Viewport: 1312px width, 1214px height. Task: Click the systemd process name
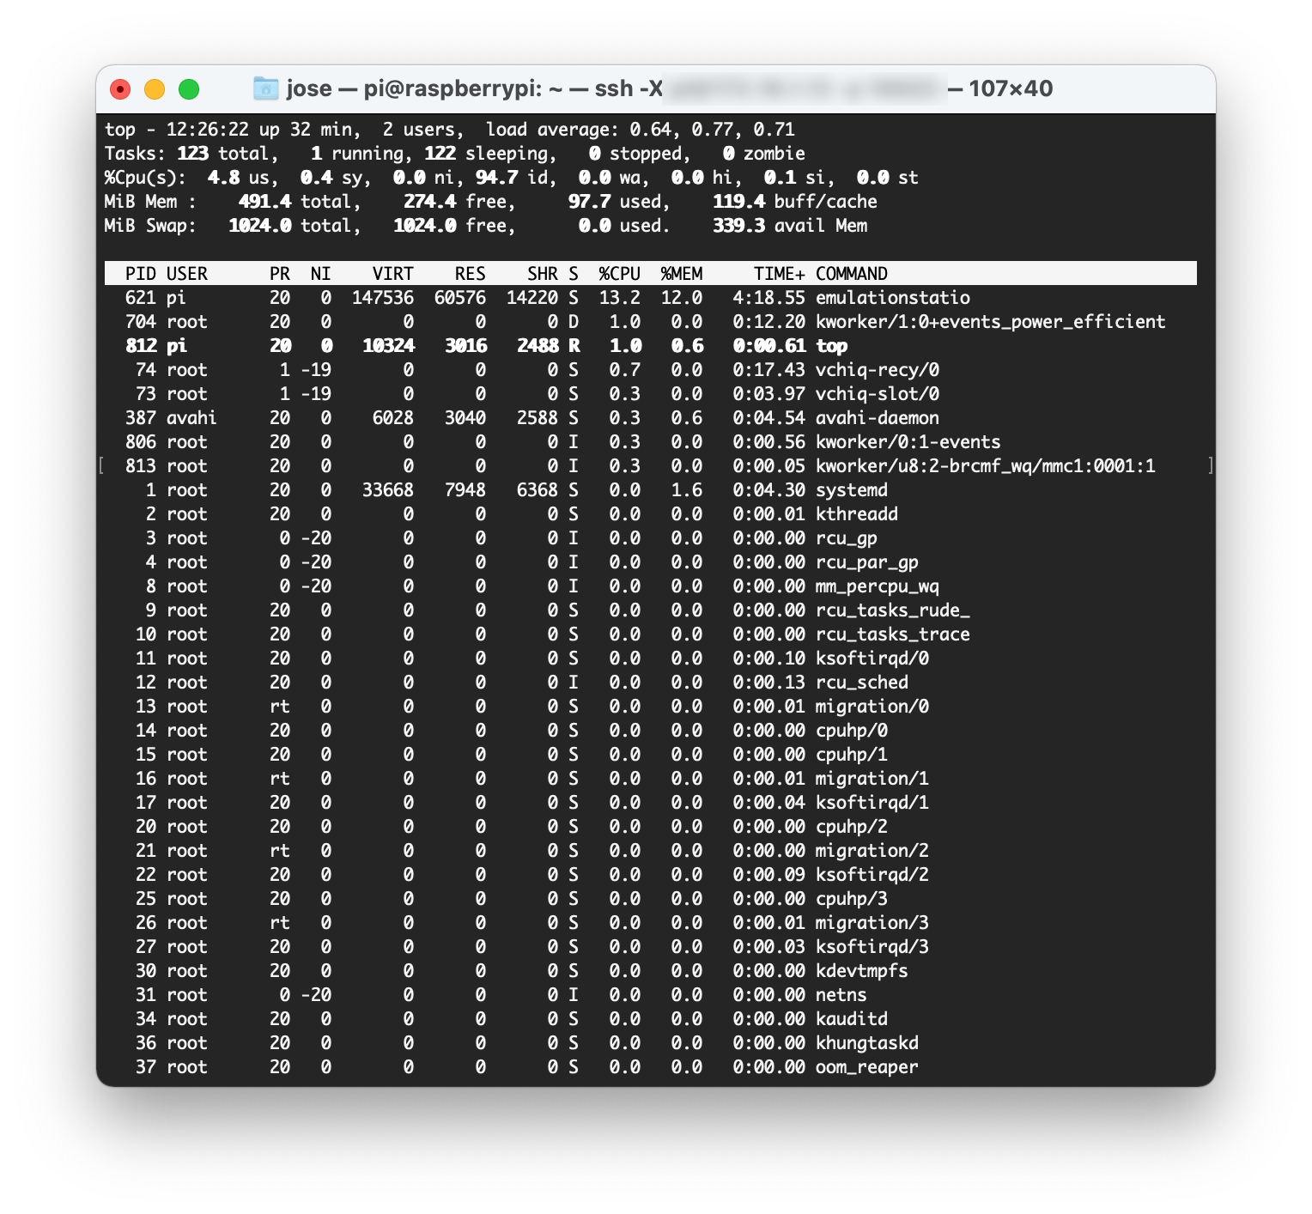pyautogui.click(x=852, y=490)
